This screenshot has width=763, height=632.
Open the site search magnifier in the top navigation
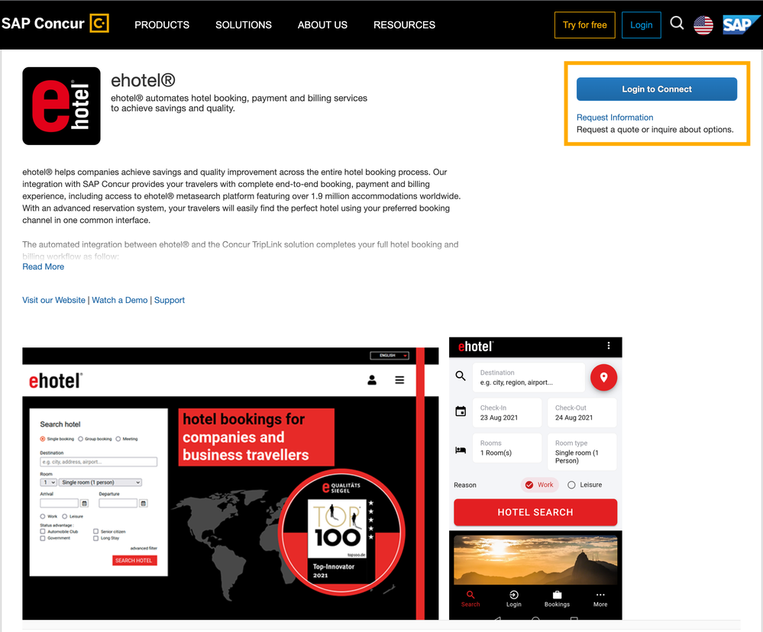677,24
